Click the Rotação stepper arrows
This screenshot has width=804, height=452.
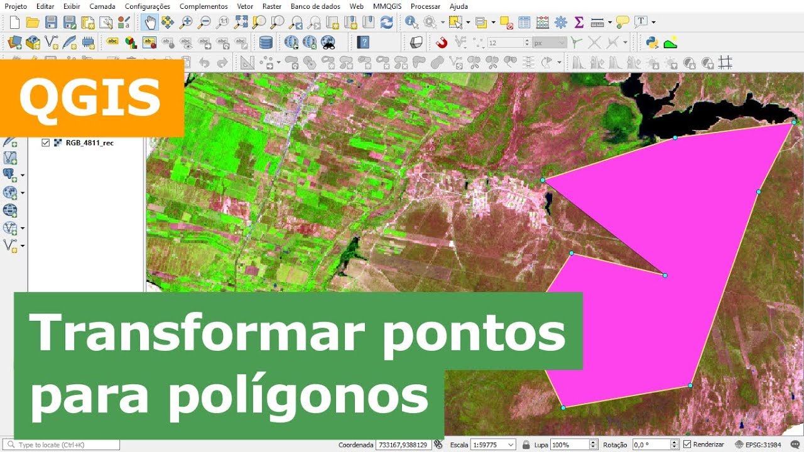point(675,444)
